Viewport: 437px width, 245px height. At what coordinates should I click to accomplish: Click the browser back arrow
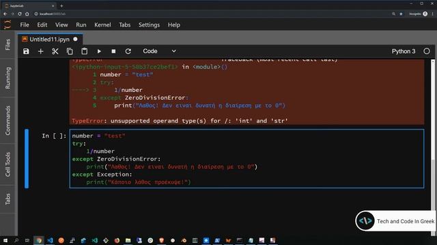coord(5,14)
